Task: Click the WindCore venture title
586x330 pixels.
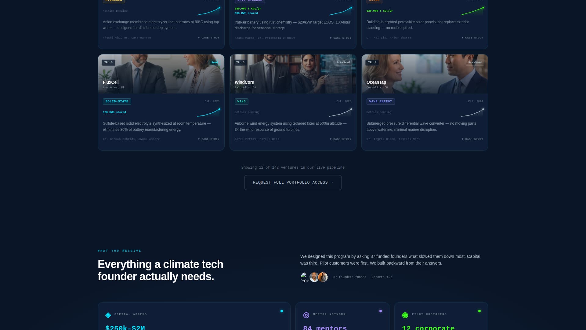Action: point(244,82)
